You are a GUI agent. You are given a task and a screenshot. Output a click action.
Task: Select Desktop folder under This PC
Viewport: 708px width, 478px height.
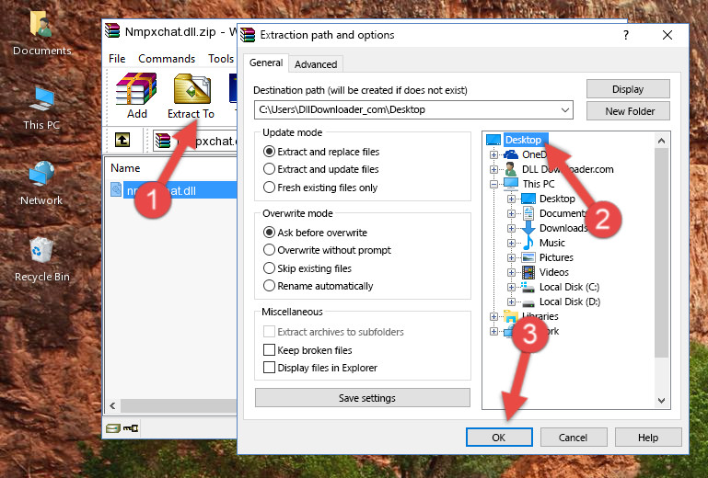pos(557,199)
